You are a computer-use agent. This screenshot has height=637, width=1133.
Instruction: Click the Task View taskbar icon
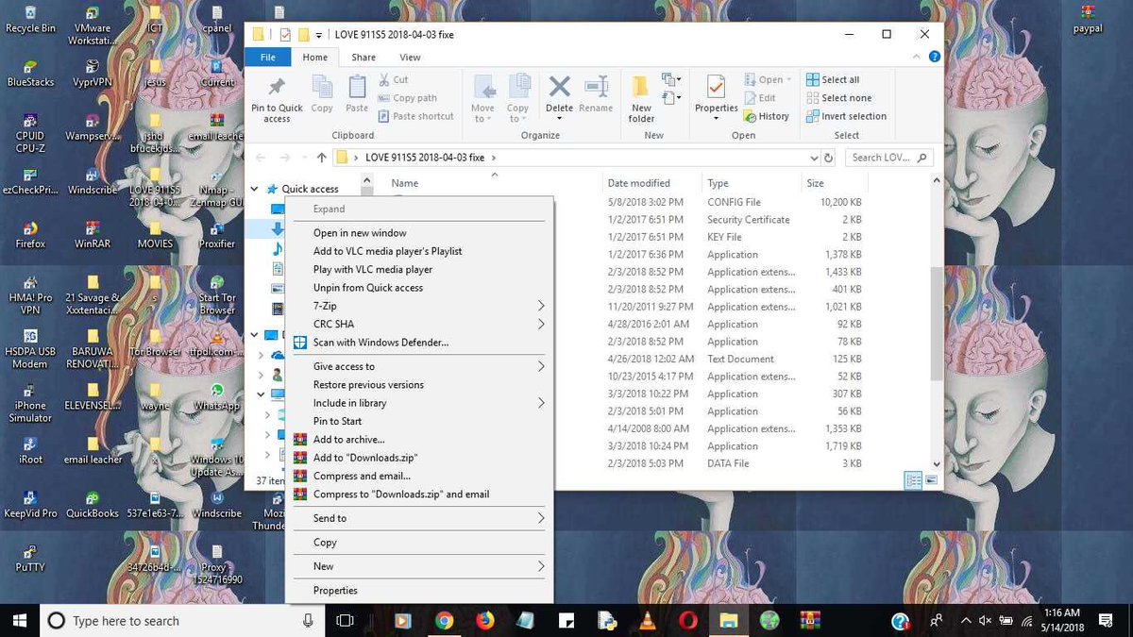(346, 620)
